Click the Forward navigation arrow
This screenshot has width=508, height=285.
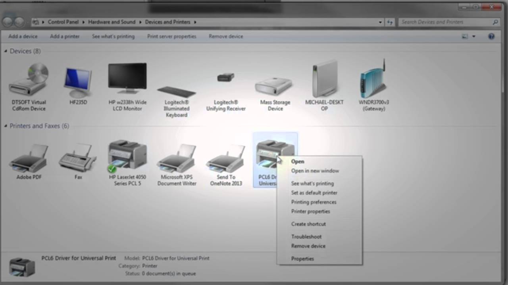pyautogui.click(x=19, y=22)
